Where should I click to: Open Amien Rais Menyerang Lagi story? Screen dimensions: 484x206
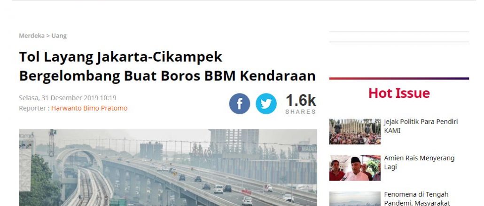point(419,162)
